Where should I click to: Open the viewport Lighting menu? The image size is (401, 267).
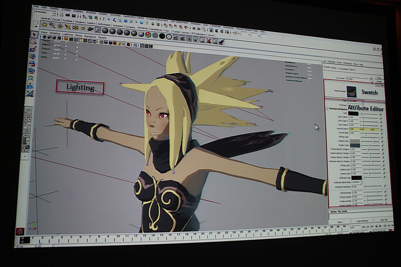(68, 34)
